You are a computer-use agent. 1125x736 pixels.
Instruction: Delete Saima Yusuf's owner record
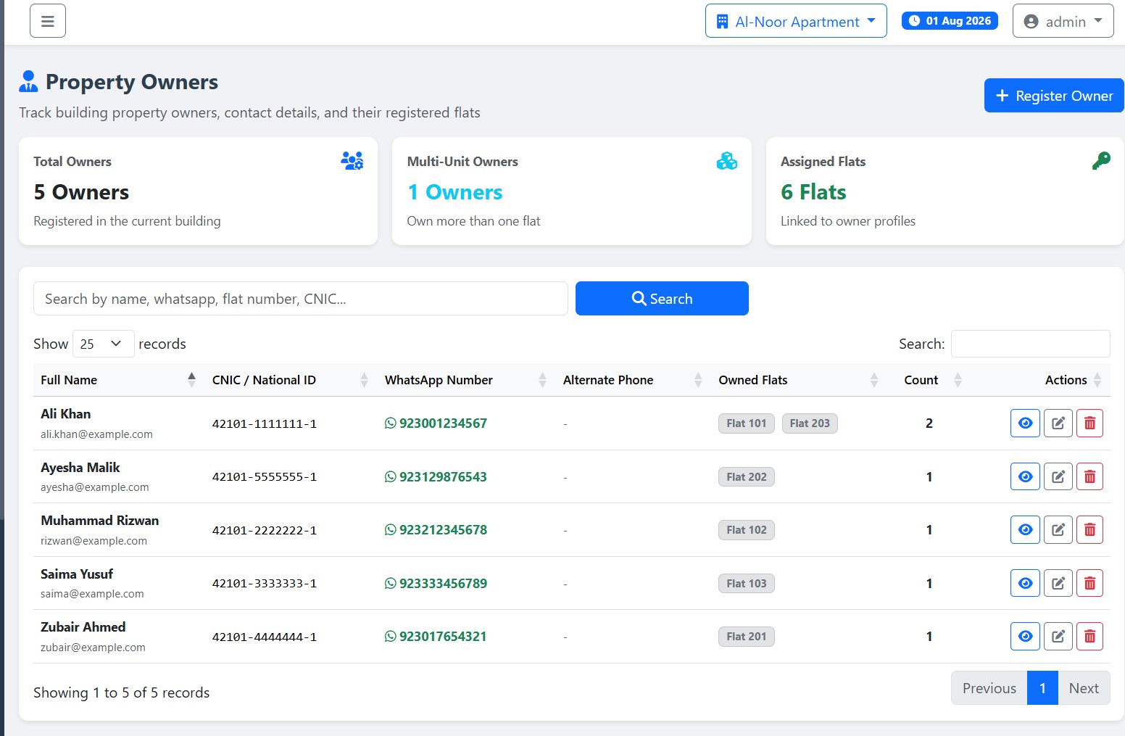coord(1089,584)
